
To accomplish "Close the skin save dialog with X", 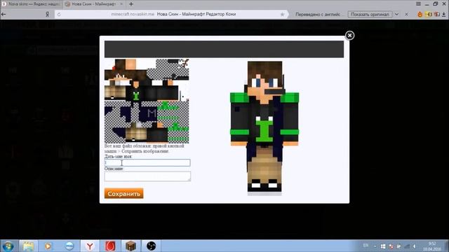I will click(349, 36).
